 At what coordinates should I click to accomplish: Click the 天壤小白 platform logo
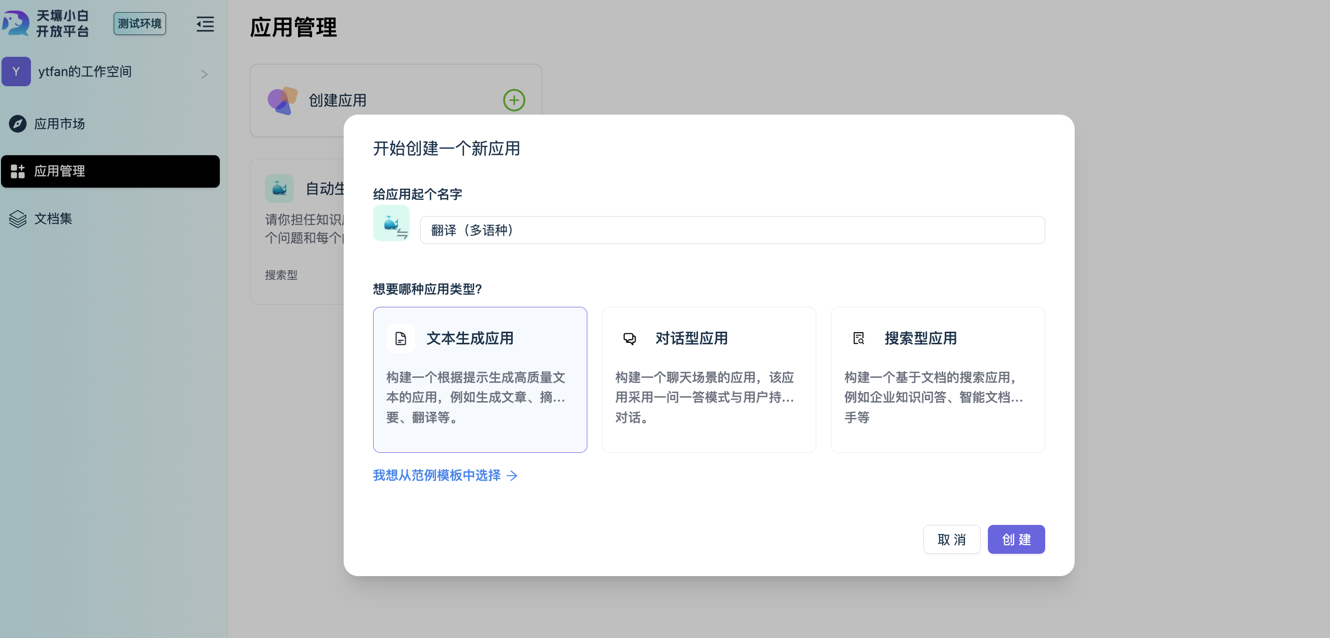pos(46,23)
